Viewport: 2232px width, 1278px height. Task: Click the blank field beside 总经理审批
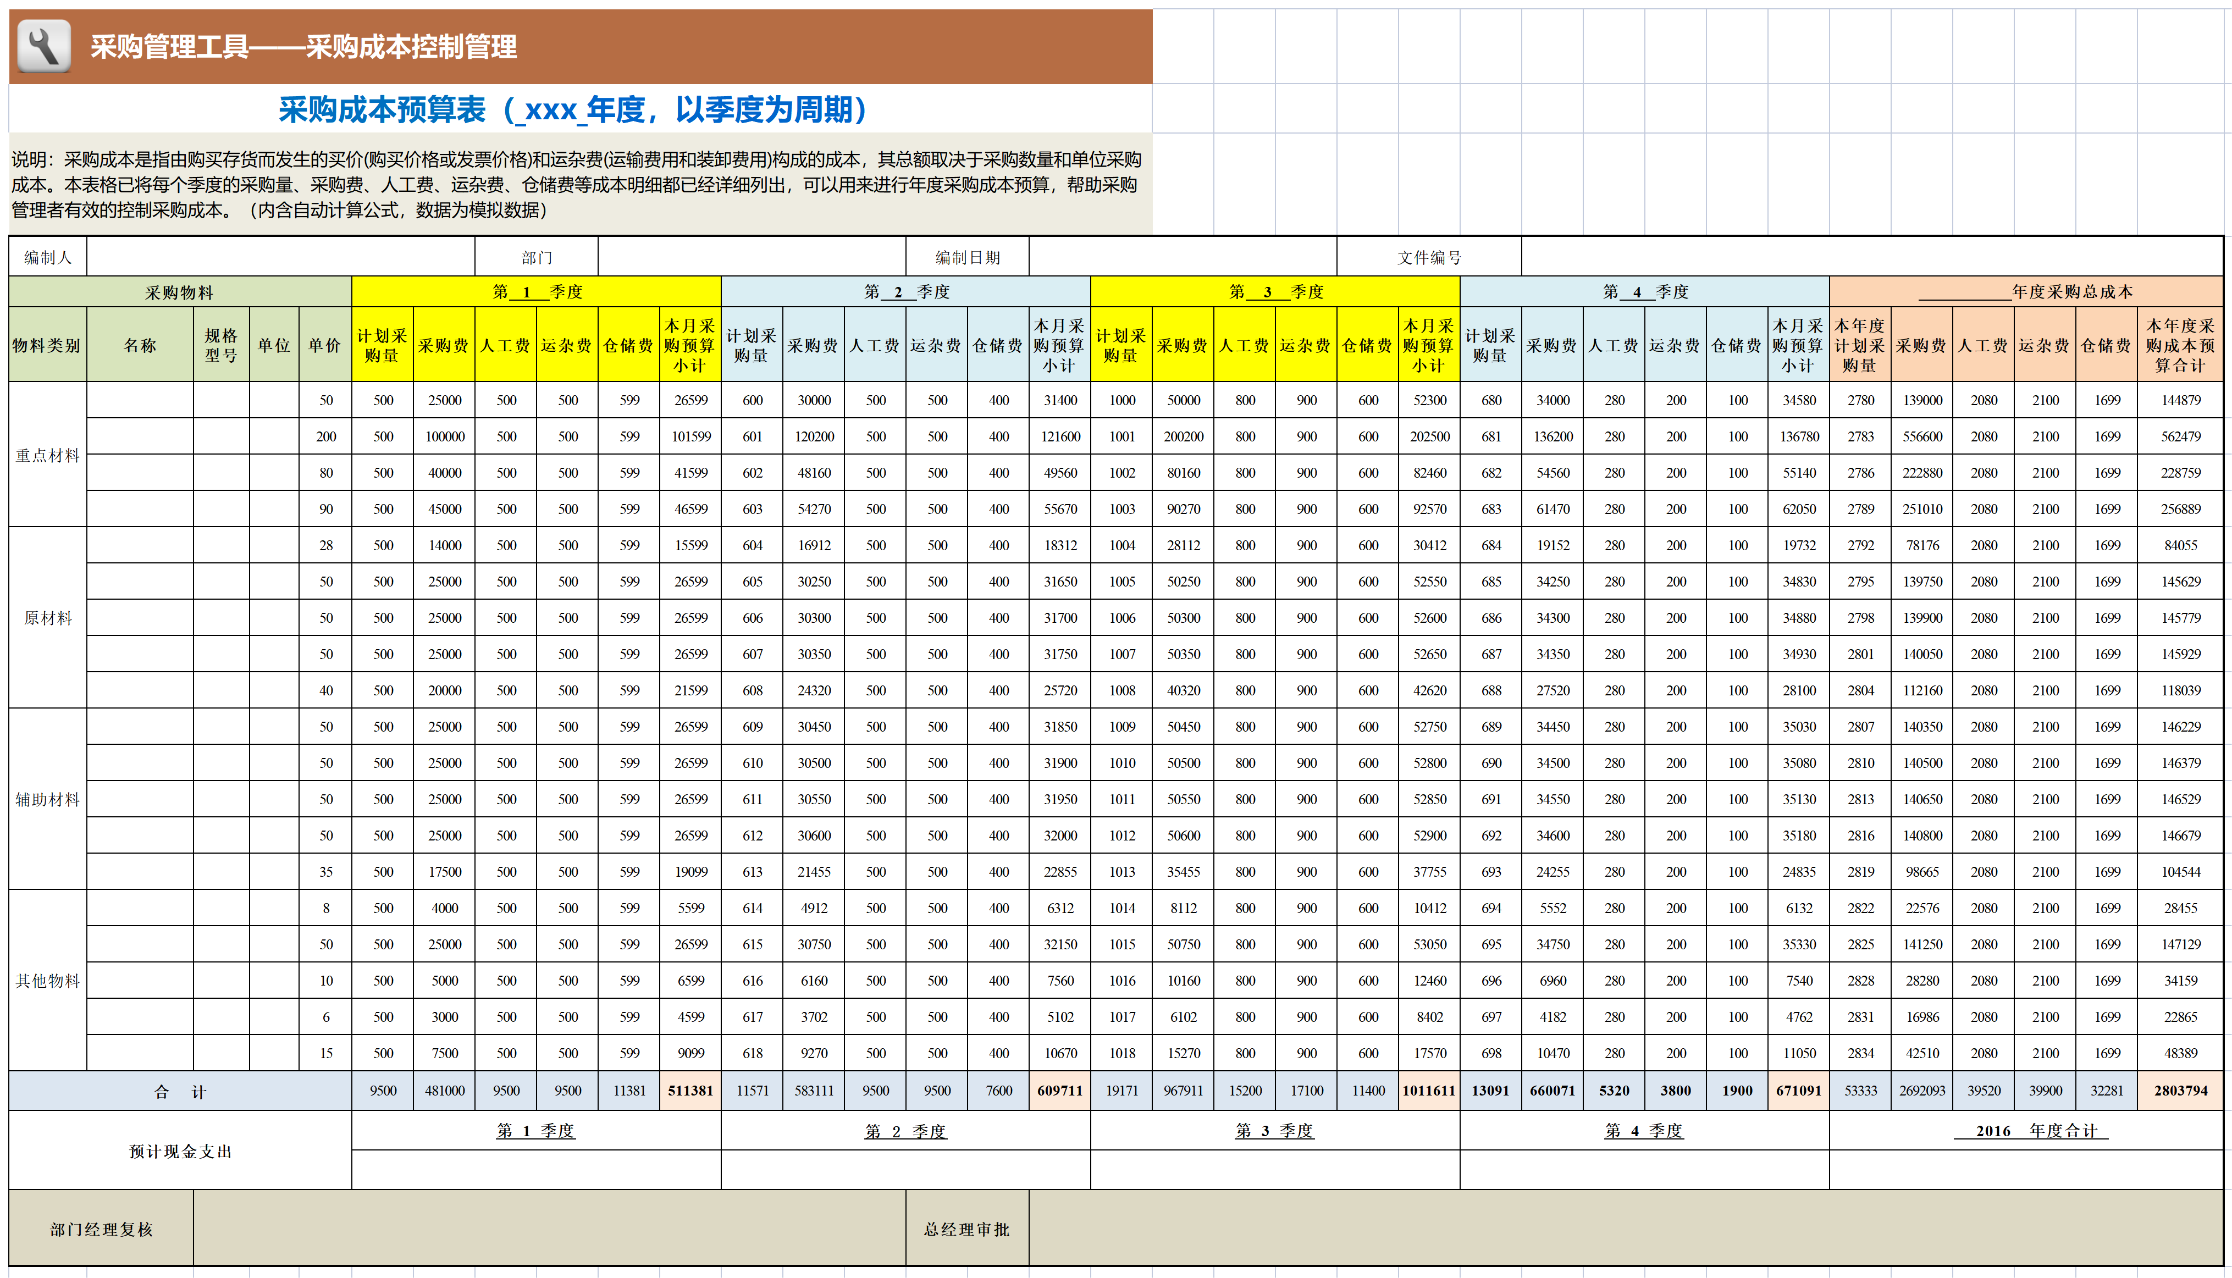click(1626, 1229)
